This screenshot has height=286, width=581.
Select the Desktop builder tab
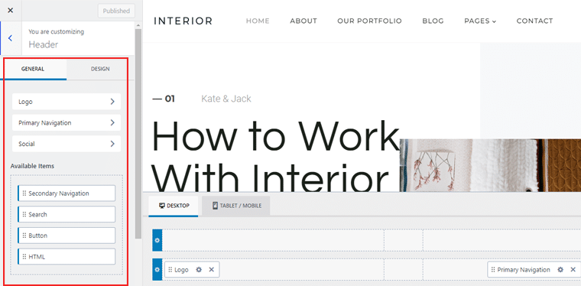[x=174, y=206]
